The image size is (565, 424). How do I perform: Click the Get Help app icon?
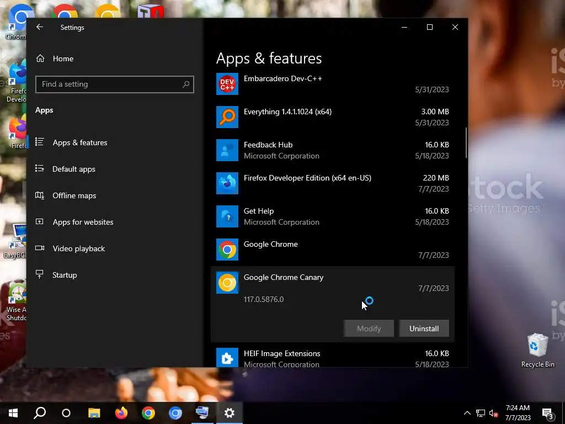point(227,216)
